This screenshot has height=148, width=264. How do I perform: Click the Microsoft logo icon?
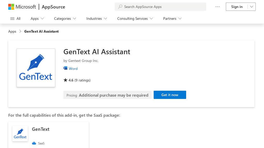[x=11, y=7]
